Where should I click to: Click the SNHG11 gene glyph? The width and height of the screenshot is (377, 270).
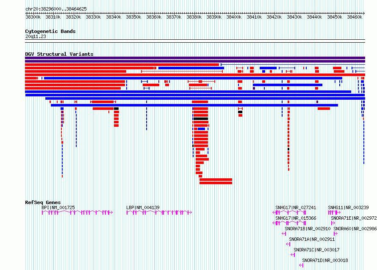[x=335, y=213]
